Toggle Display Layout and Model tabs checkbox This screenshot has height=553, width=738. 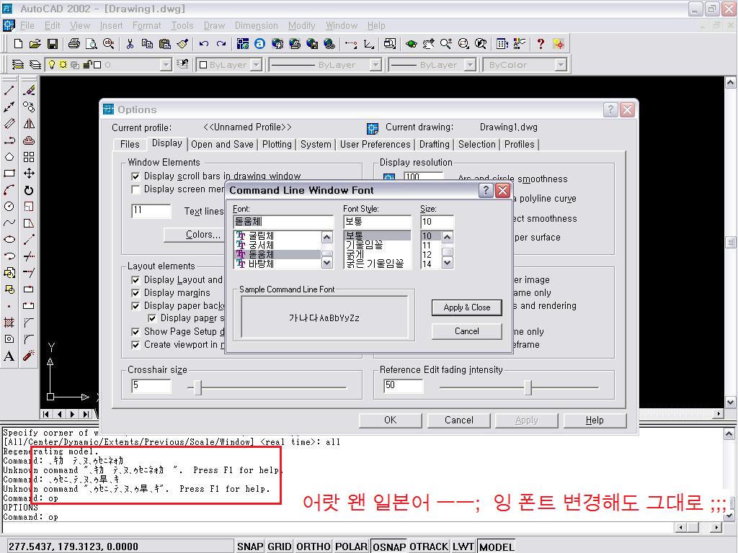click(135, 280)
